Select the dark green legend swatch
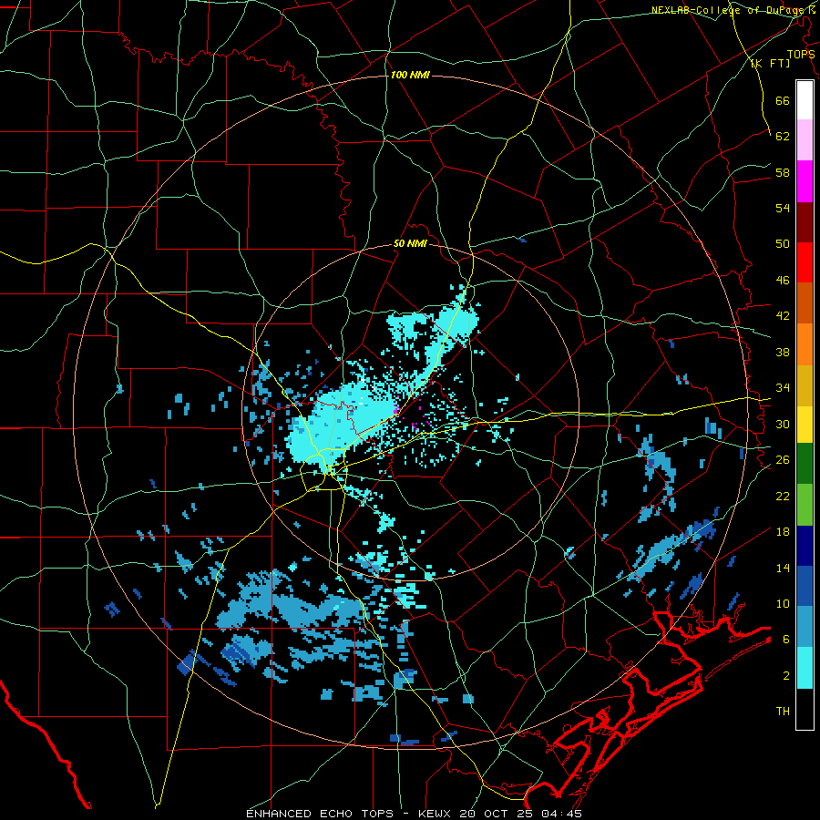Image resolution: width=820 pixels, height=820 pixels. coord(805,464)
